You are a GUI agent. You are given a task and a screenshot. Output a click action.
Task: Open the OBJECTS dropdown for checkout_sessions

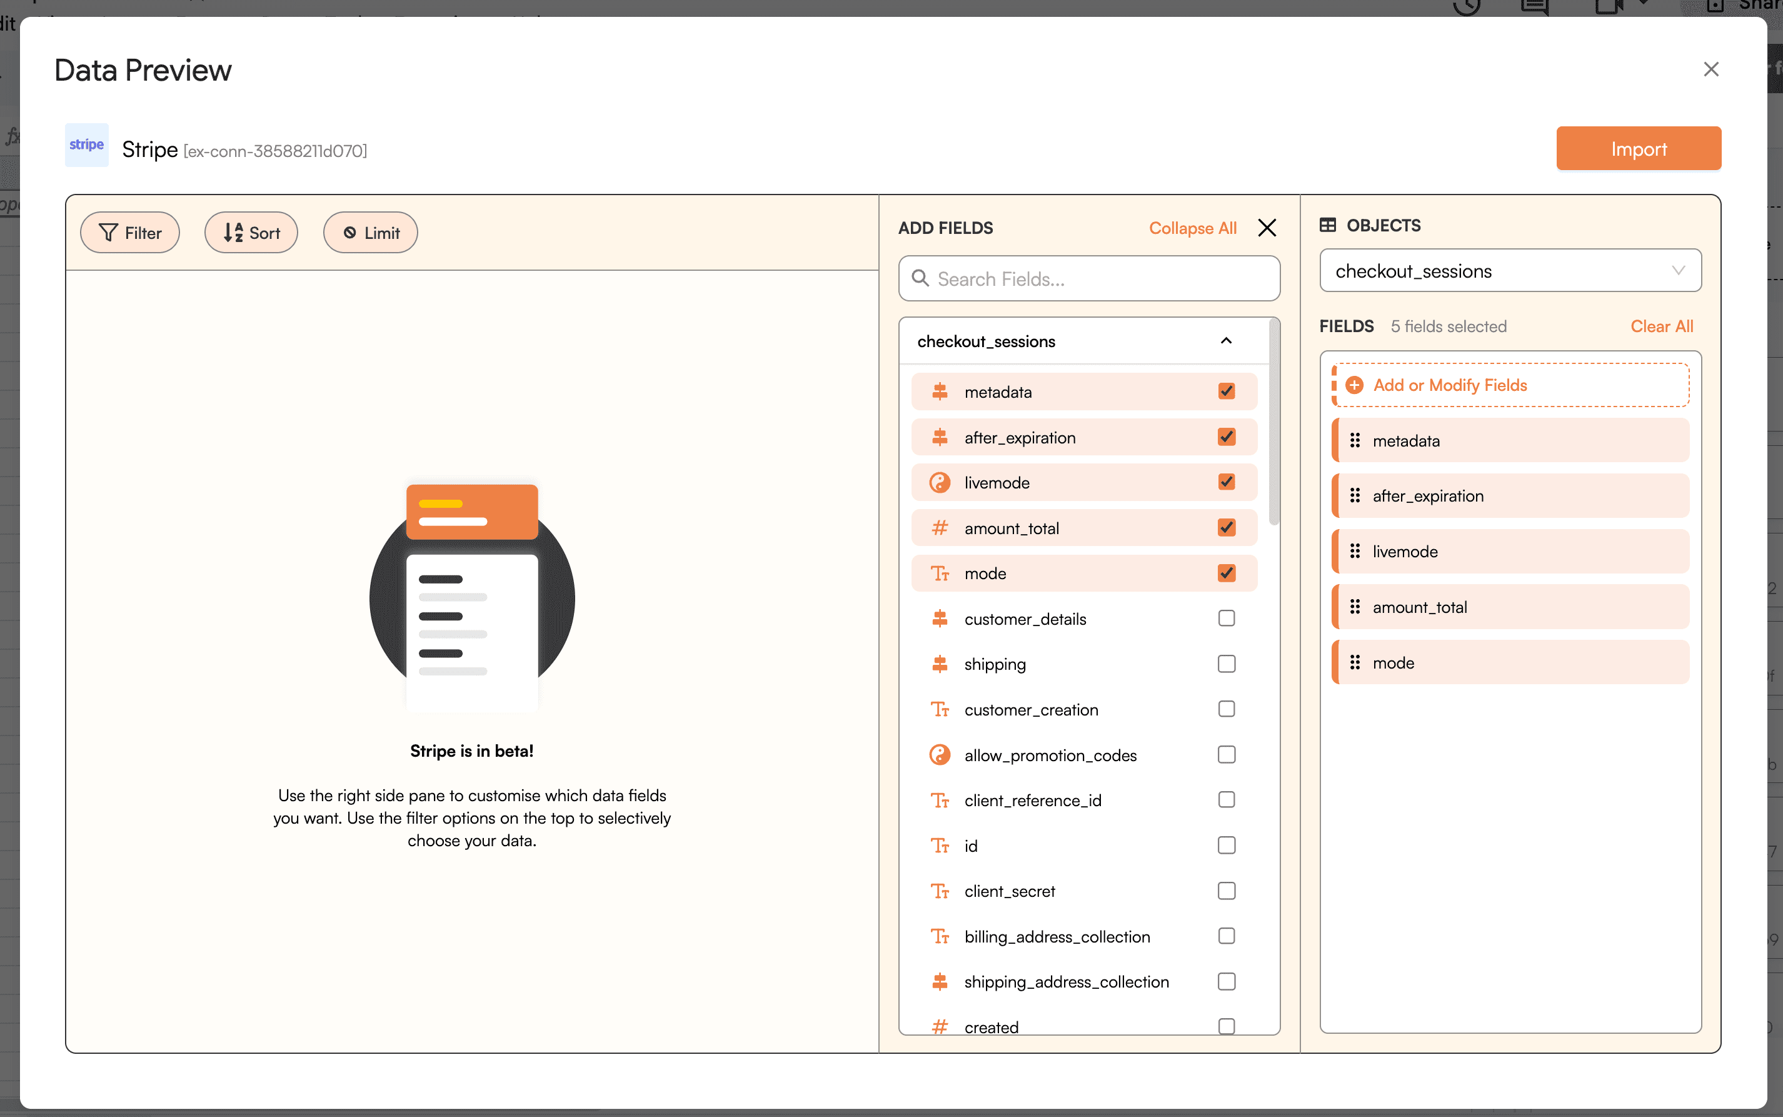point(1512,270)
